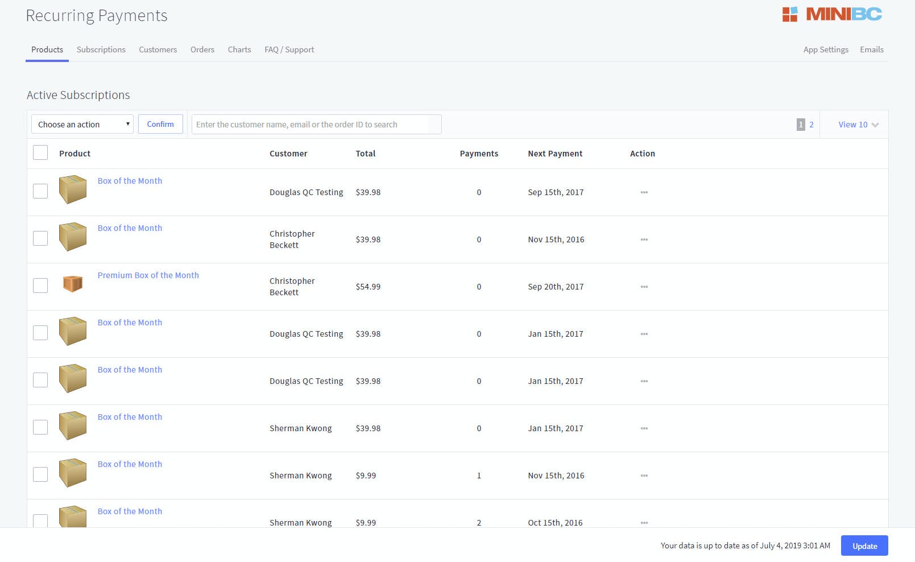Viewport: 915px width, 562px height.
Task: Select checkbox for Christopher Beckett $39.98 row
Action: click(40, 238)
